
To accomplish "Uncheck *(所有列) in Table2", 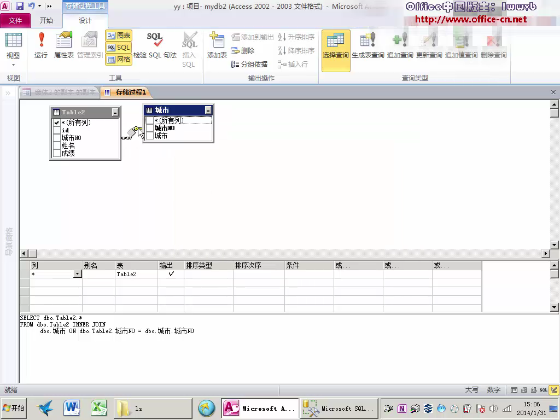I will 56,122.
